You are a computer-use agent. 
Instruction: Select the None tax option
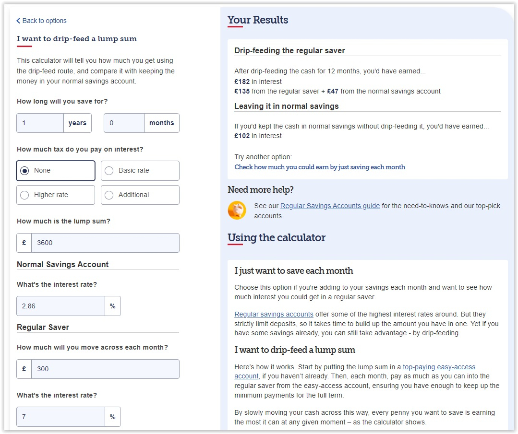tap(56, 171)
